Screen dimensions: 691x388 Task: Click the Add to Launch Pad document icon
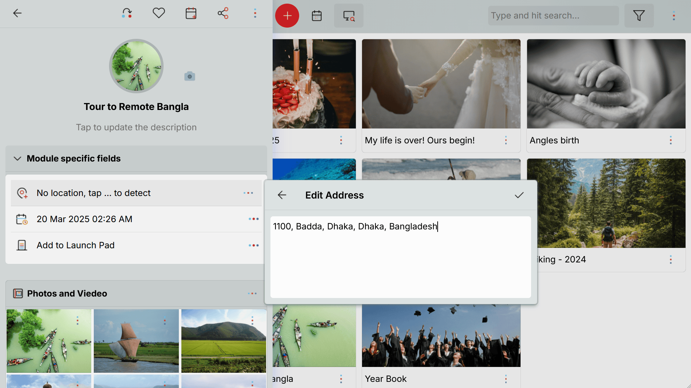click(x=22, y=245)
